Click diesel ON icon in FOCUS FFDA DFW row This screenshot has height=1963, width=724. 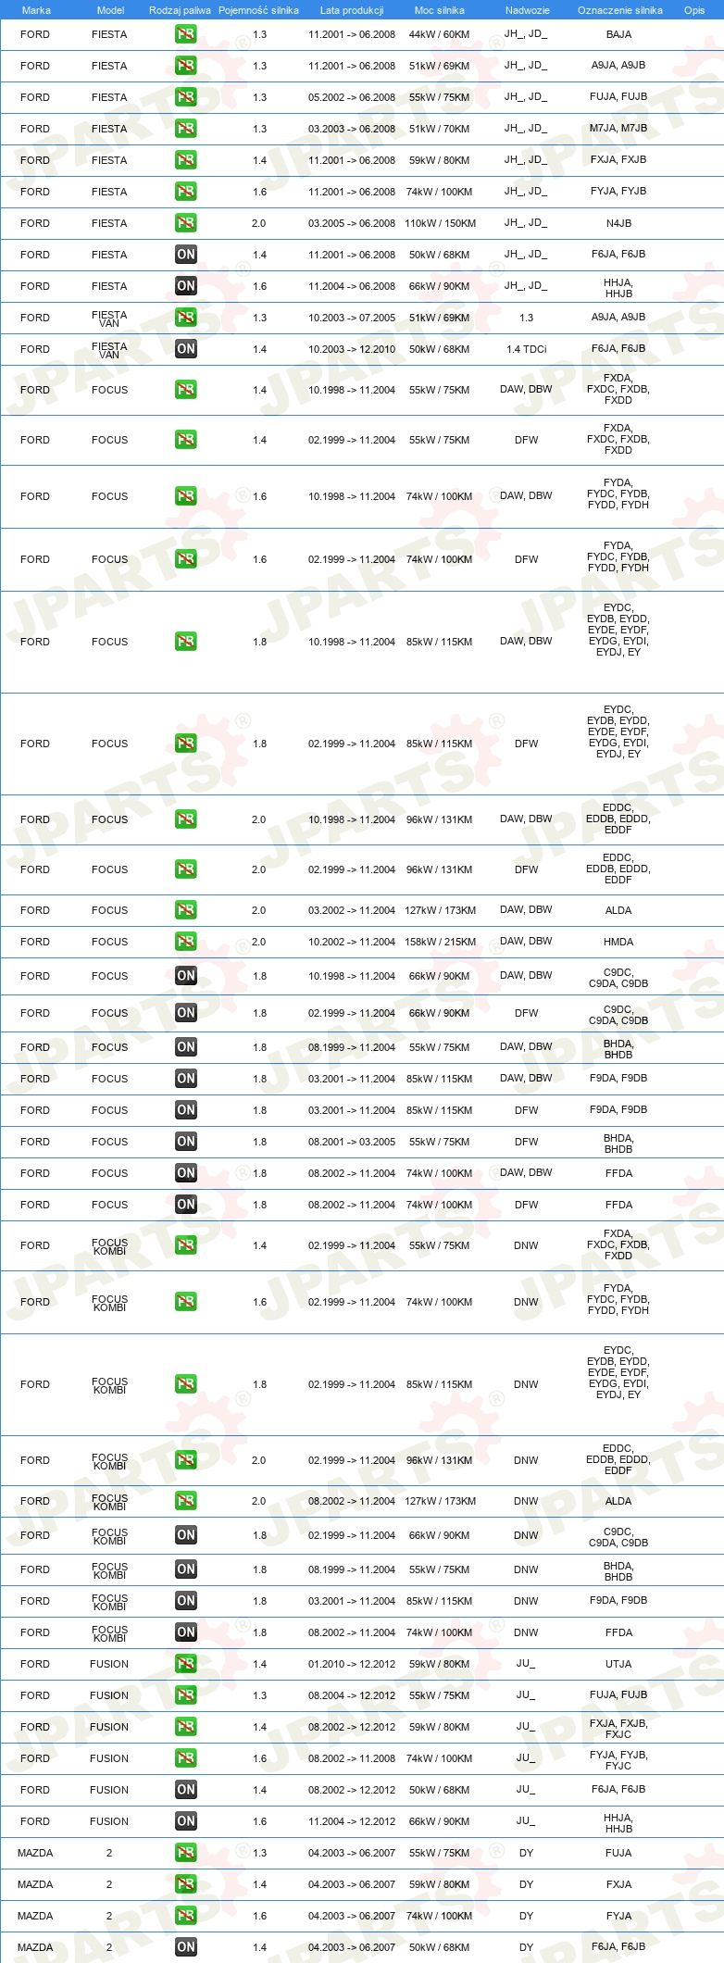click(x=185, y=1205)
